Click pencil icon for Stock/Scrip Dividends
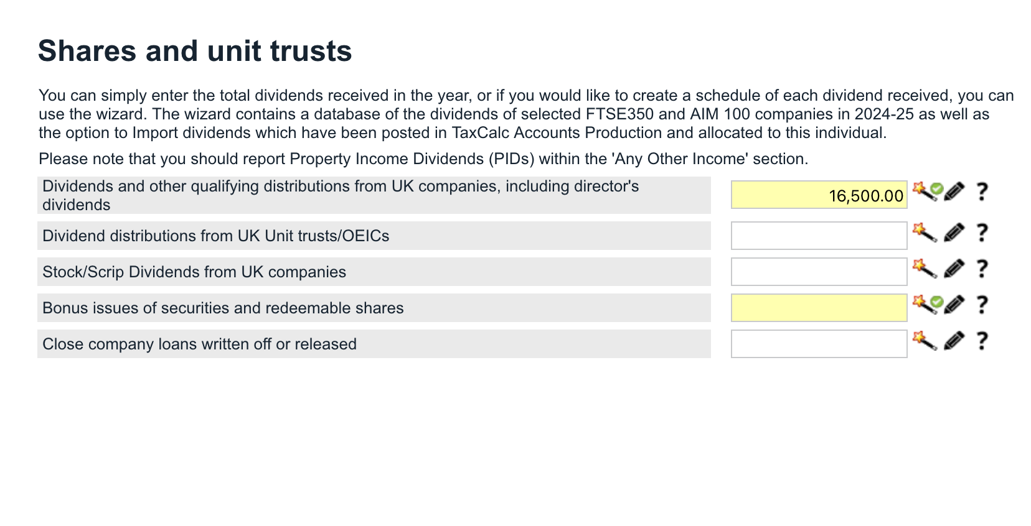This screenshot has width=1031, height=526. (x=954, y=269)
